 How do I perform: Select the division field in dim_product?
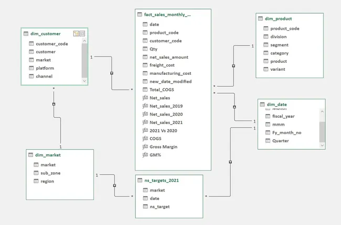(x=279, y=37)
